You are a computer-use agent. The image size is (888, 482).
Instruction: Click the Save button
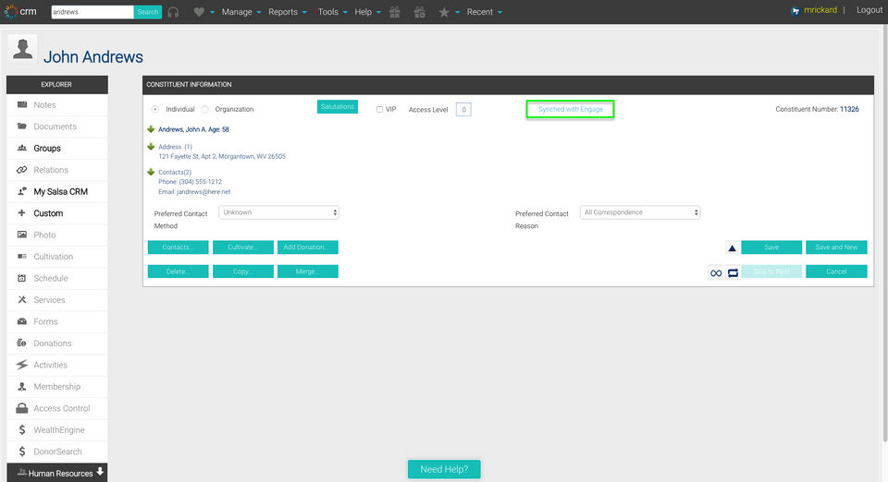[x=771, y=247]
